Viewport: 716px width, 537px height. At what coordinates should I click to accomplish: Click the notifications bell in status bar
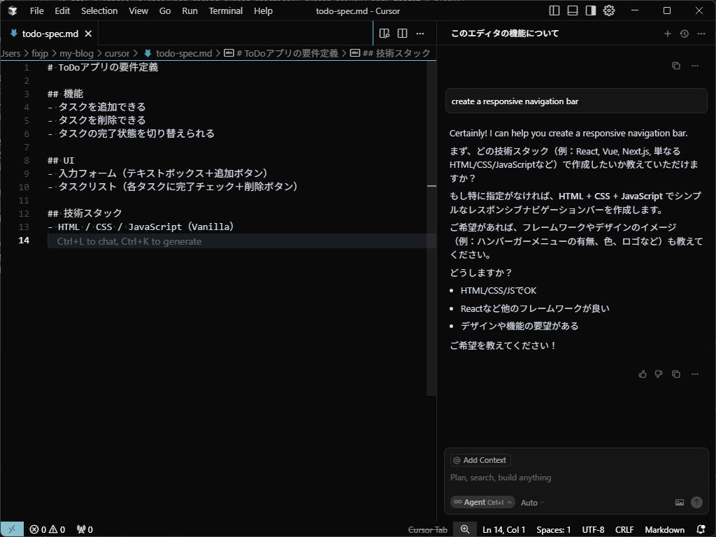701,529
